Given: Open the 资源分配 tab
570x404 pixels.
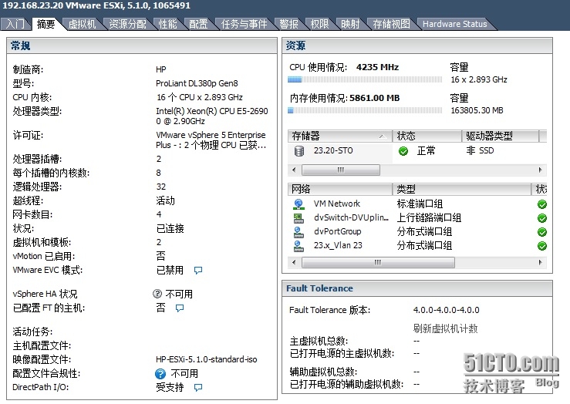Looking at the screenshot, I should 127,24.
